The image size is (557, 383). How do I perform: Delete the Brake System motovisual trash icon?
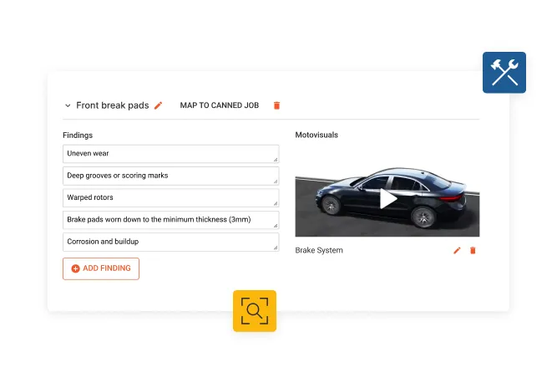coord(473,250)
